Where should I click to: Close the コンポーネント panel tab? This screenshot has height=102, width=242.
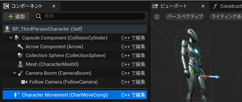pyautogui.click(x=54, y=6)
